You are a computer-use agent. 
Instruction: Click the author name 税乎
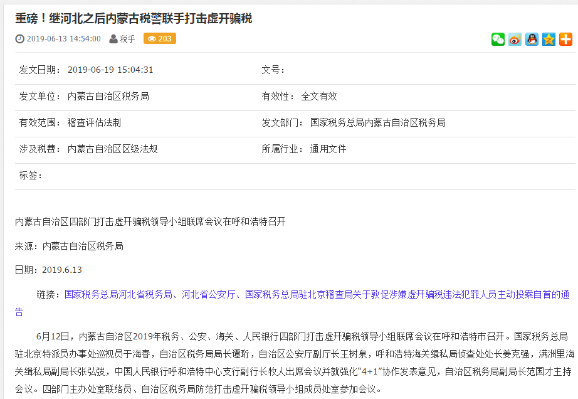tap(127, 39)
